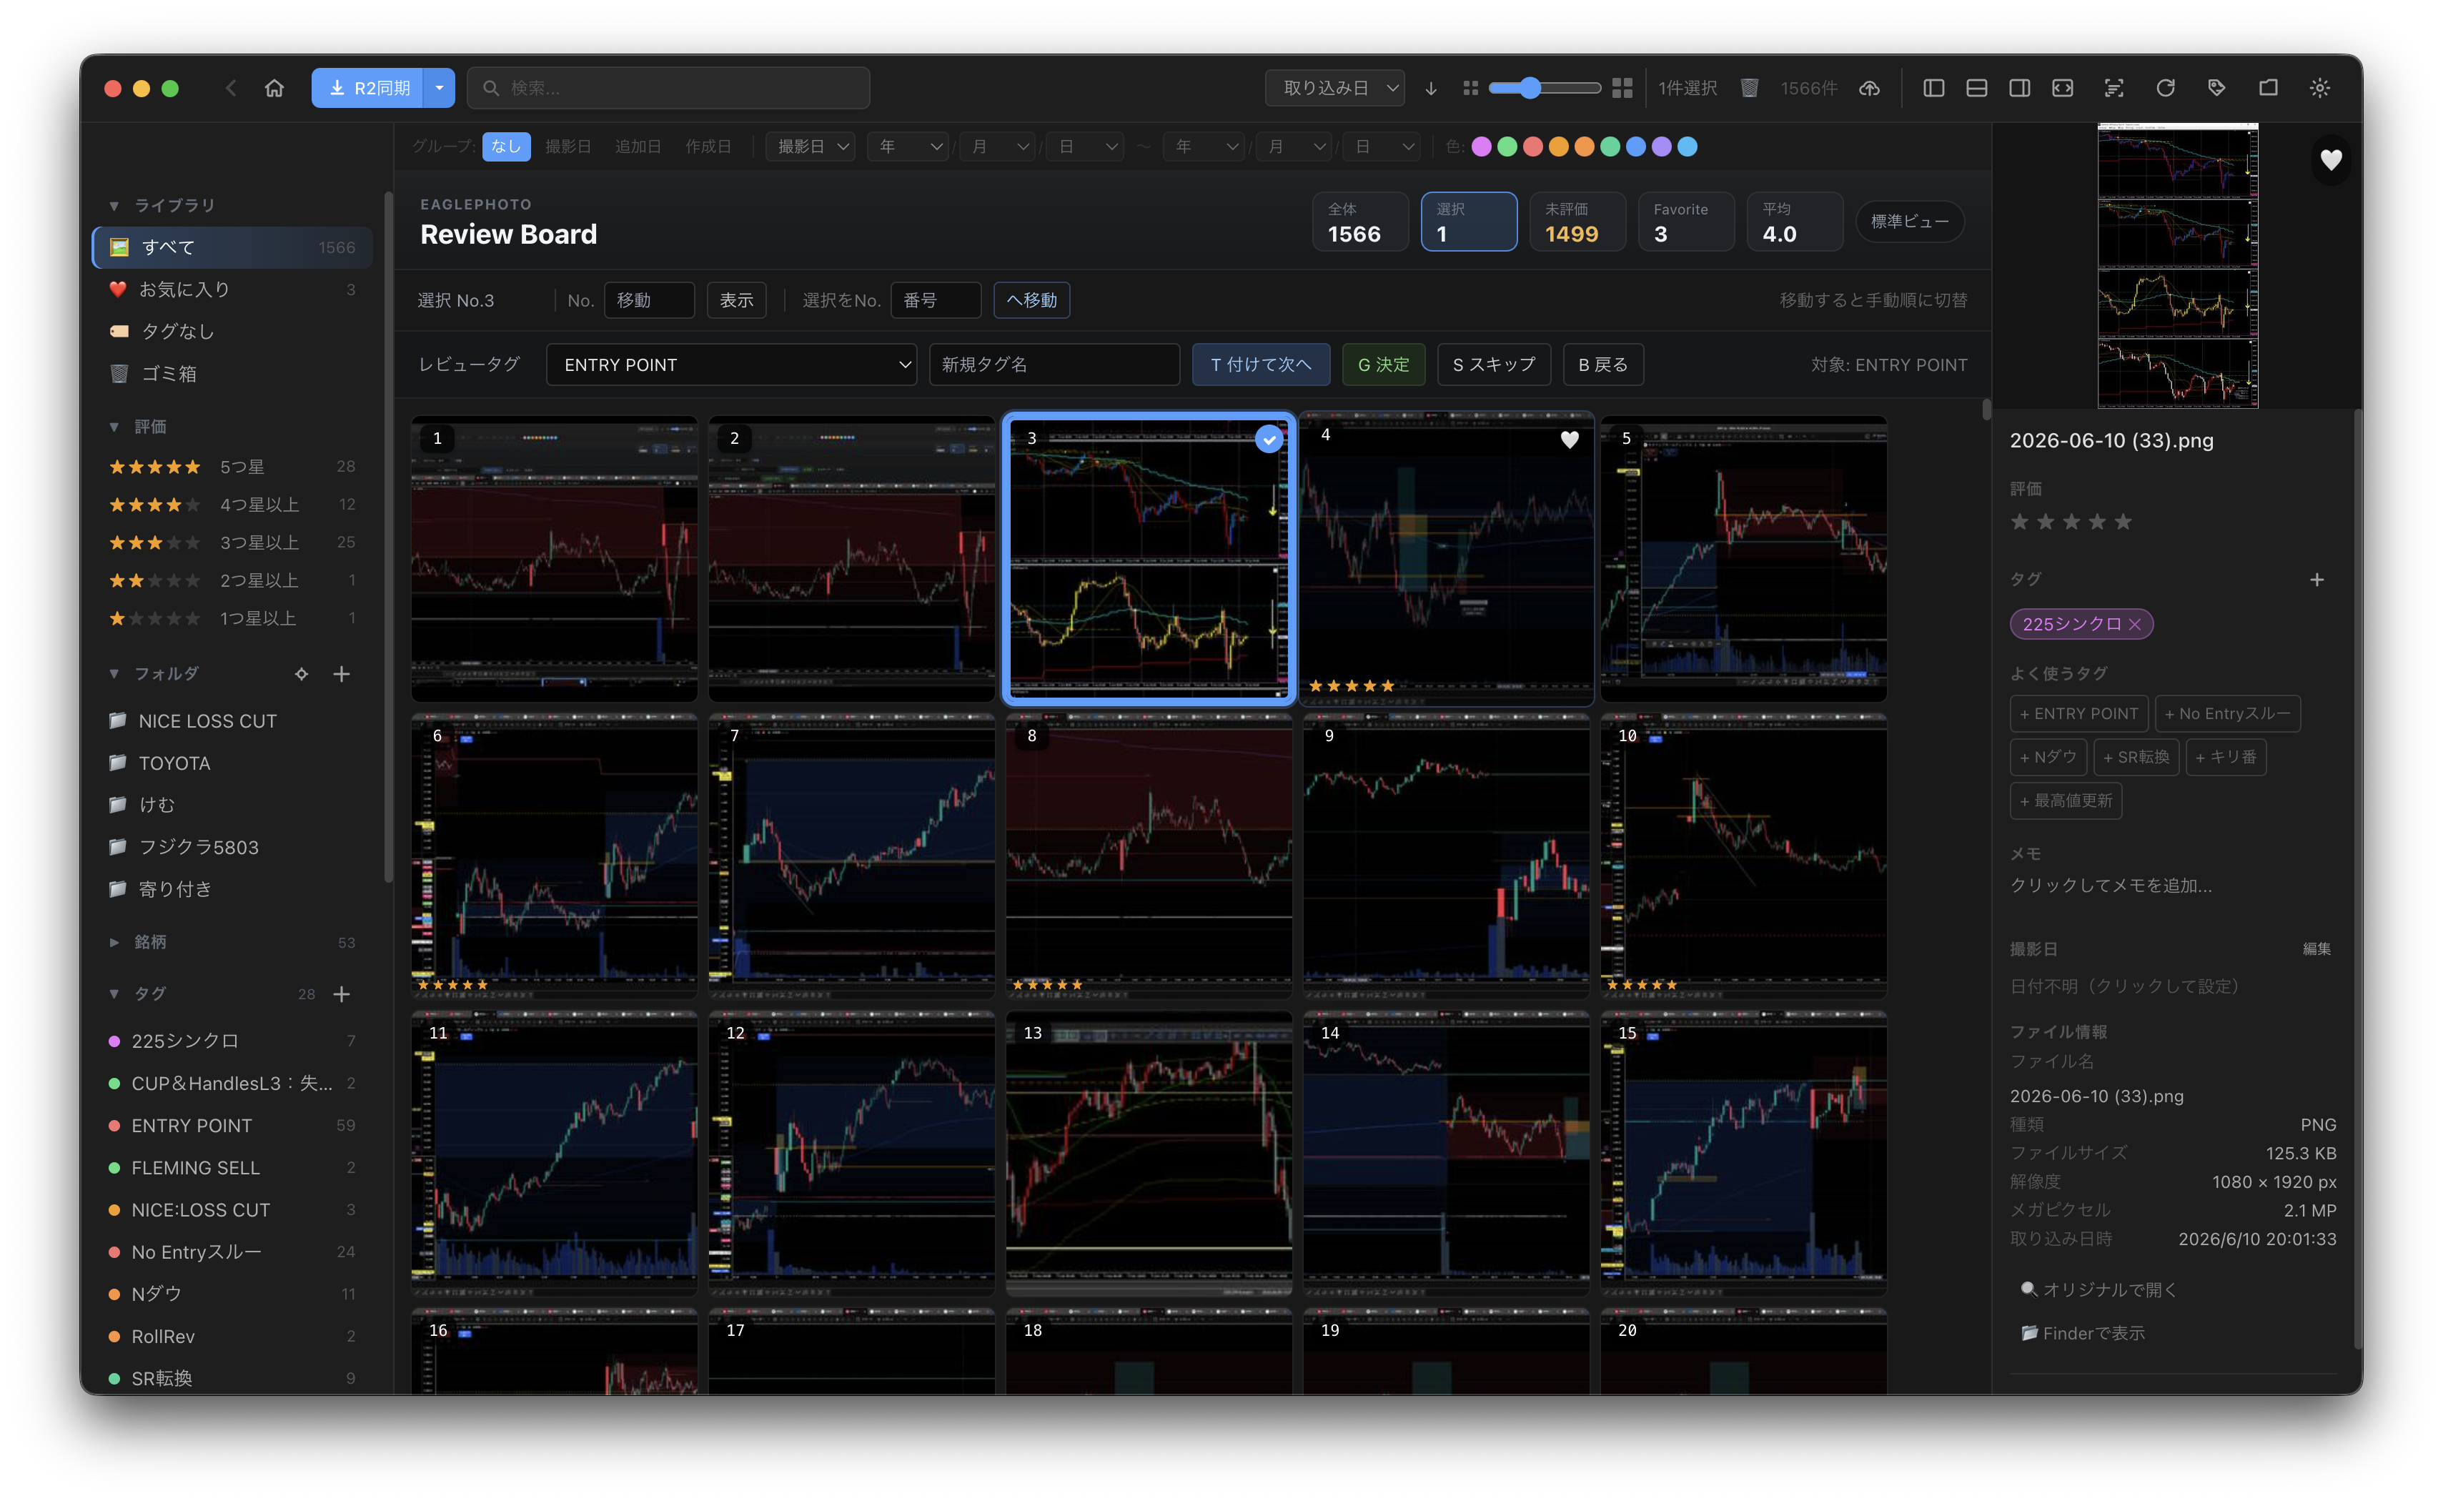
Task: Open the R2同期 dropdown arrow
Action: click(x=439, y=89)
